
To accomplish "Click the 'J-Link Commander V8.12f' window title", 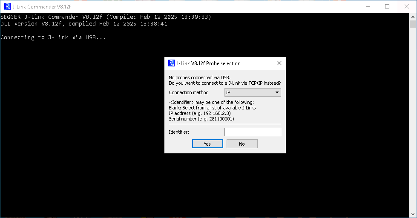I will click(x=42, y=7).
